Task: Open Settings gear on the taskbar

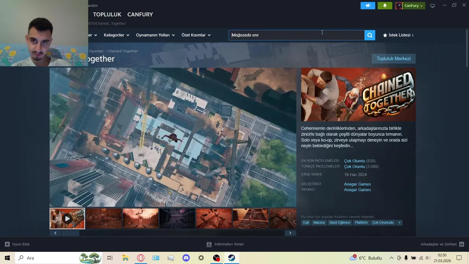Action: coord(201,258)
